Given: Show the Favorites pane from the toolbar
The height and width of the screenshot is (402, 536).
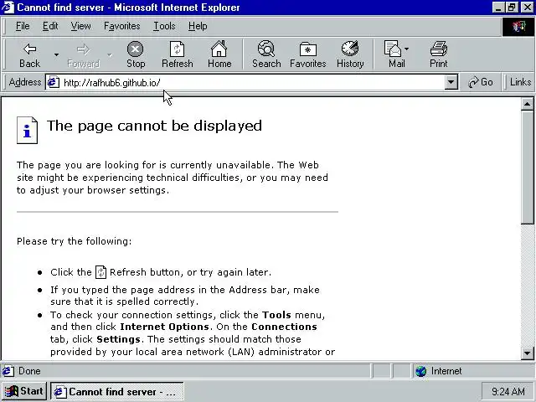Looking at the screenshot, I should coord(307,54).
